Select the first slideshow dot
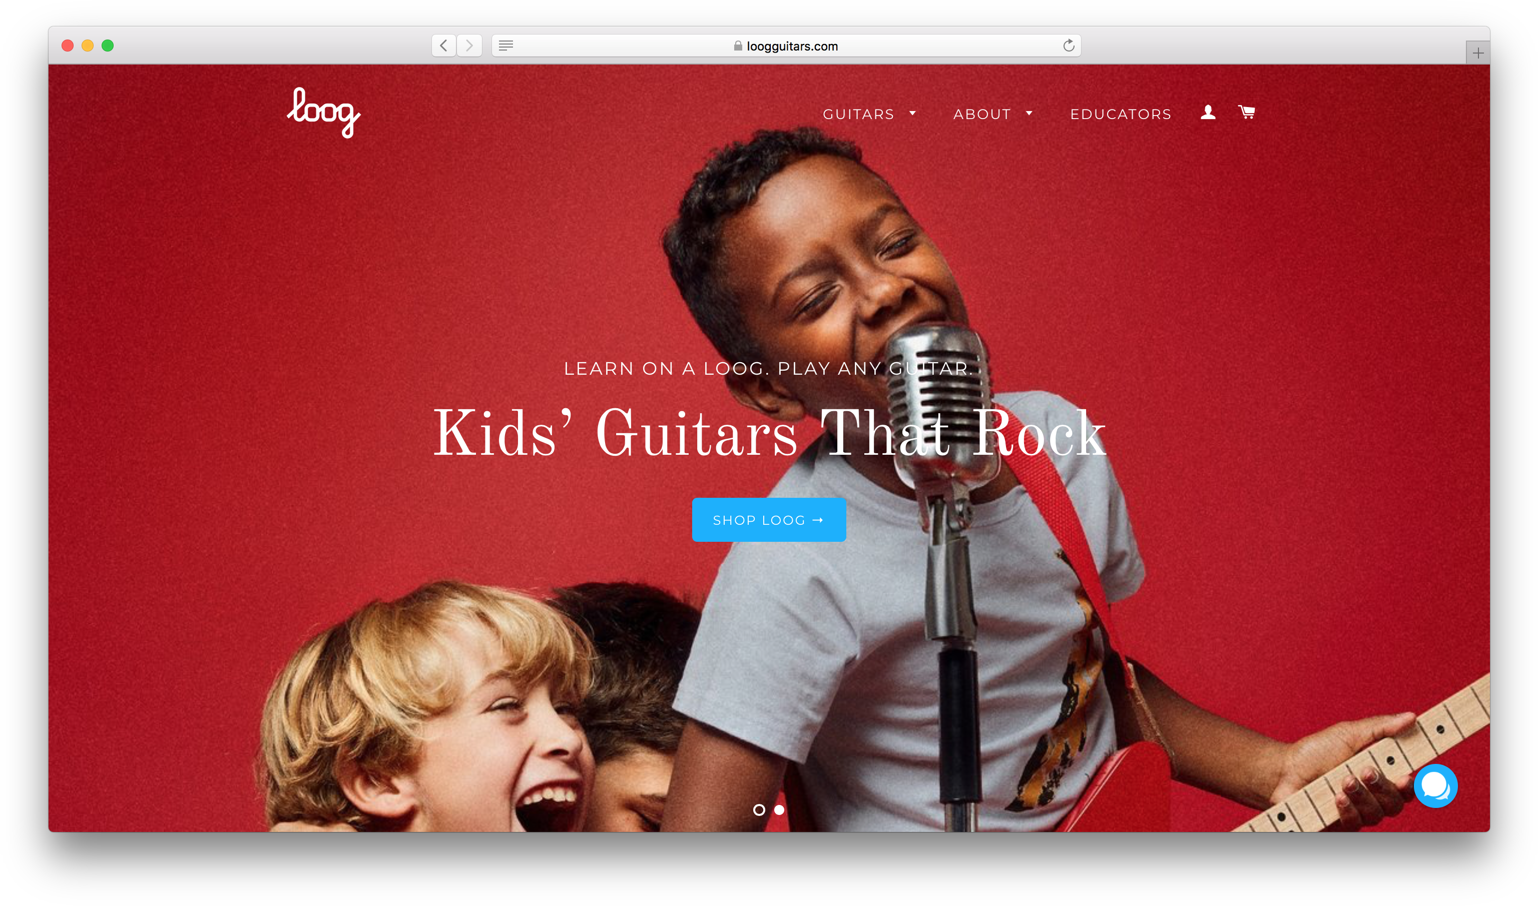 coord(759,809)
